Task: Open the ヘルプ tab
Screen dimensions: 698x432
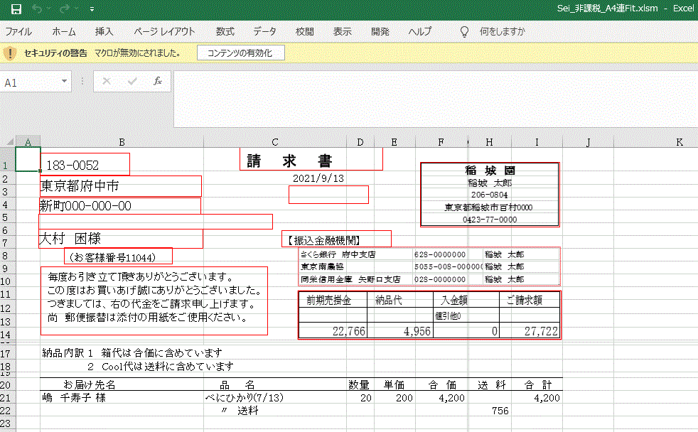Action: click(x=420, y=31)
